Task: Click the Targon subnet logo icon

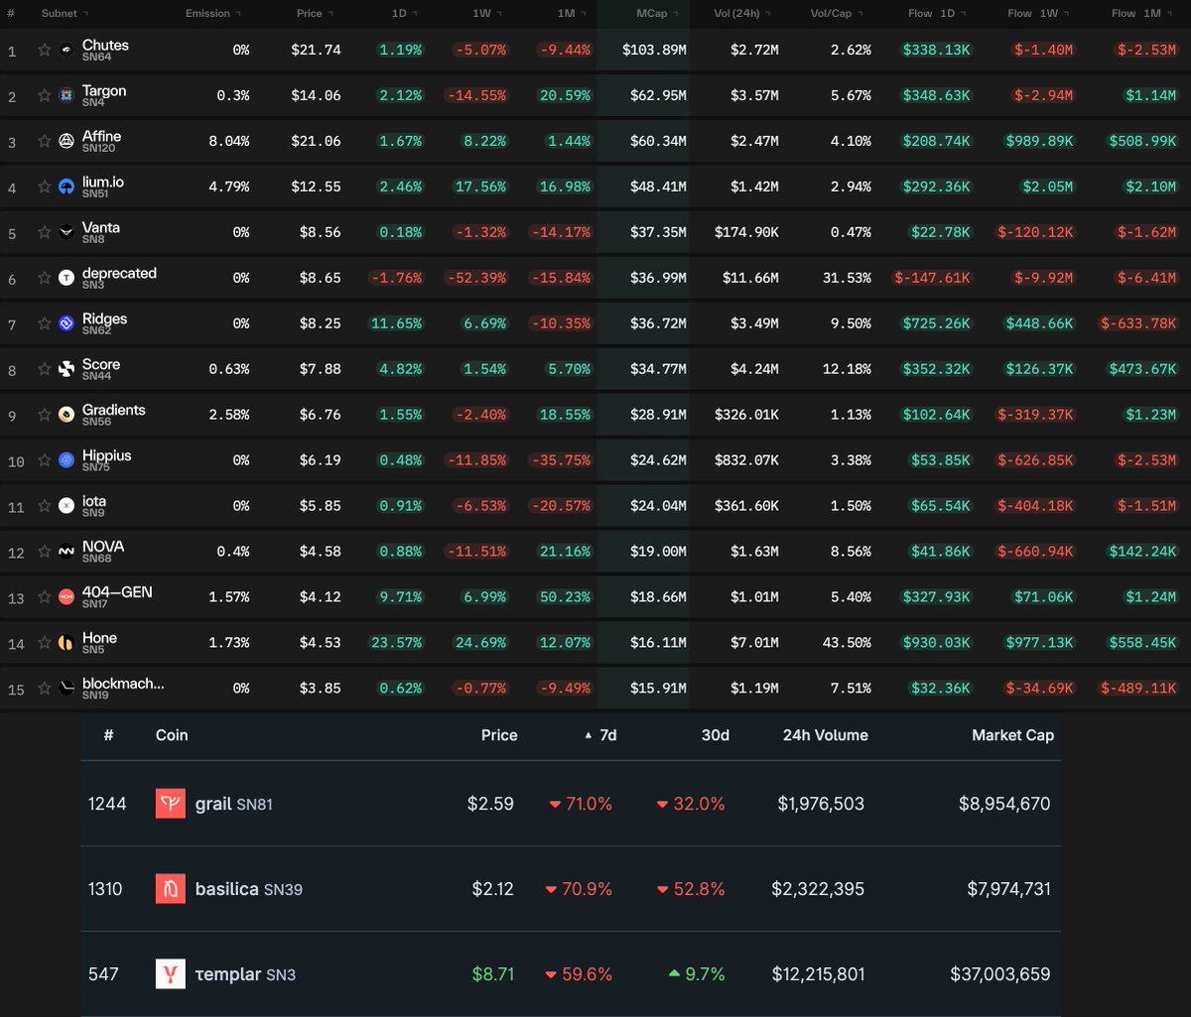Action: point(66,95)
